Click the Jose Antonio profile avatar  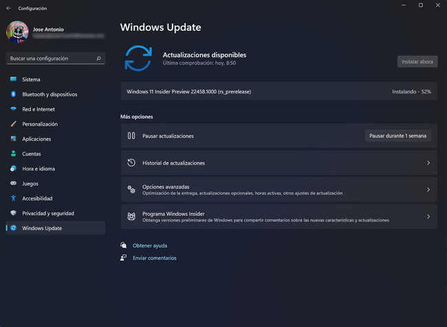point(17,32)
